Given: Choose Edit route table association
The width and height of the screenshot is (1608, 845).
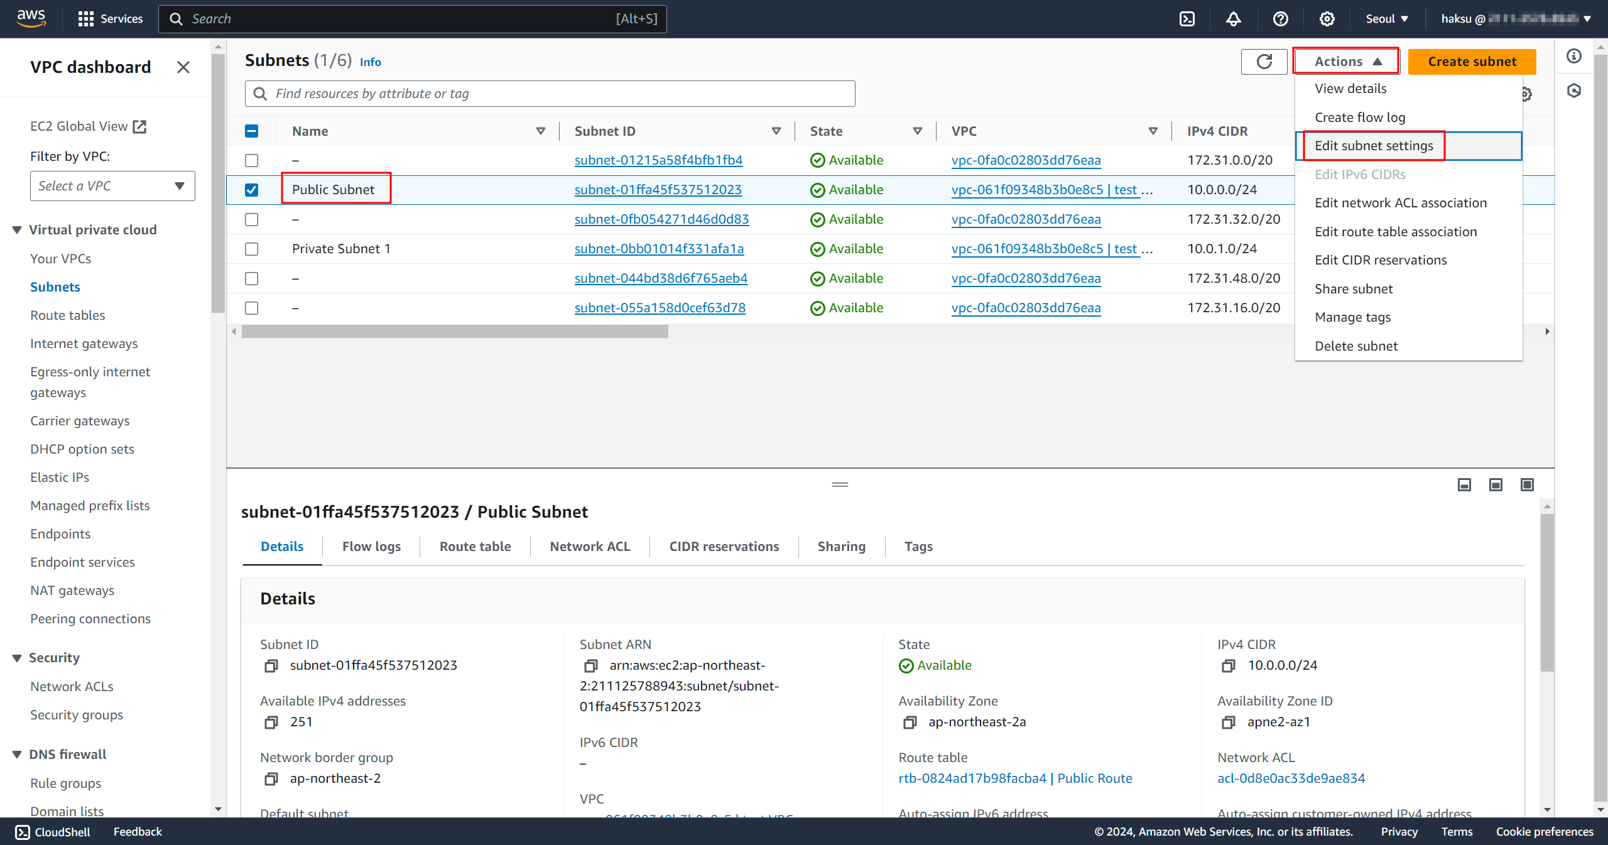Looking at the screenshot, I should pos(1395,232).
